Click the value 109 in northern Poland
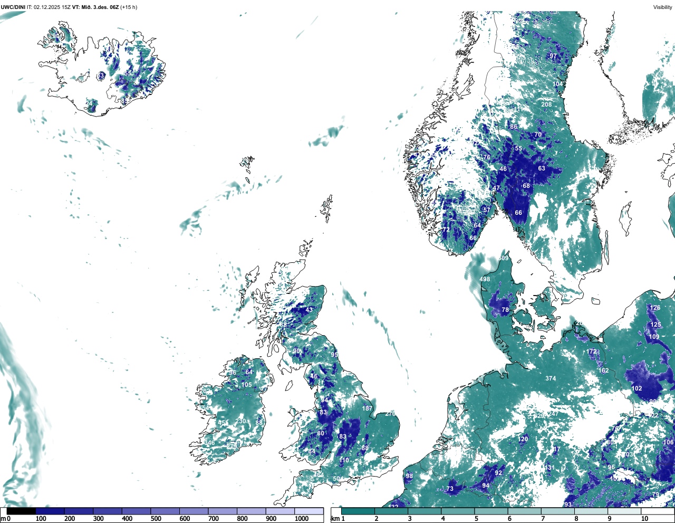Image resolution: width=675 pixels, height=523 pixels. [x=654, y=337]
